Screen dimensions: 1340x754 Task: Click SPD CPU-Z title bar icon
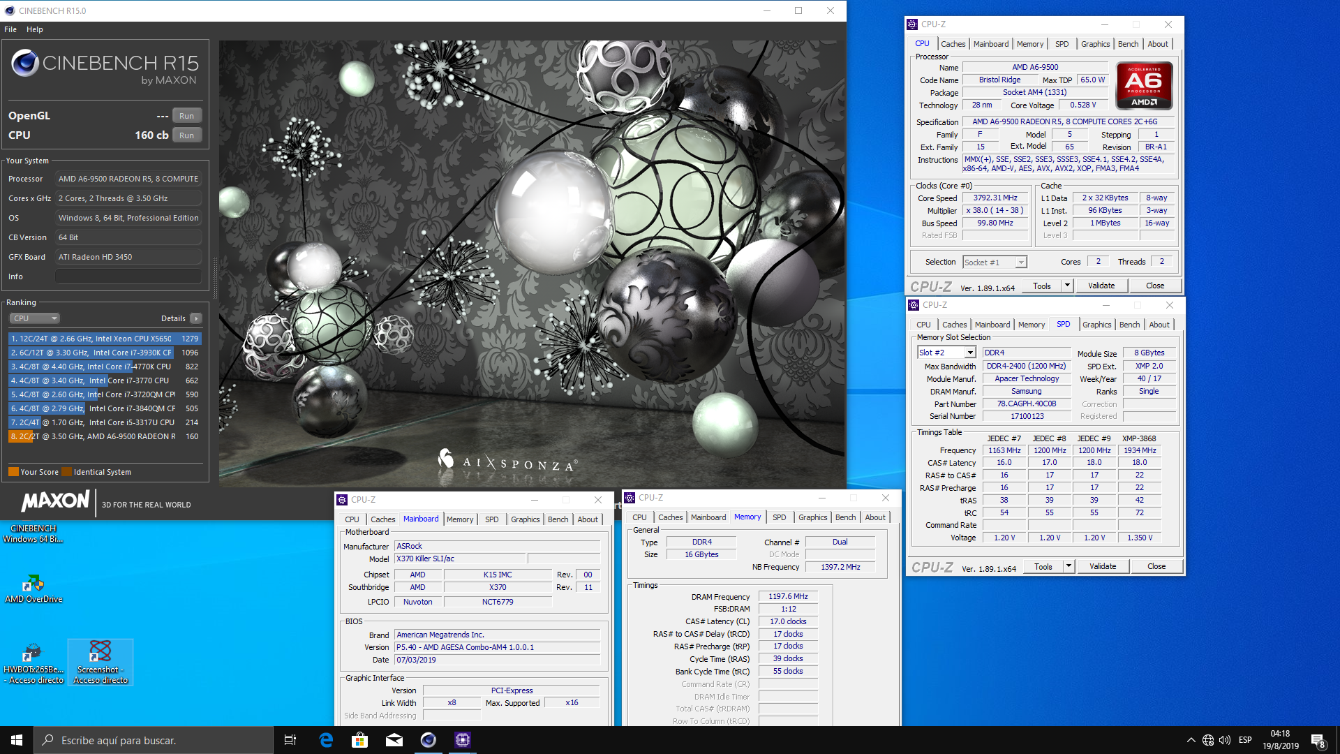coord(914,305)
